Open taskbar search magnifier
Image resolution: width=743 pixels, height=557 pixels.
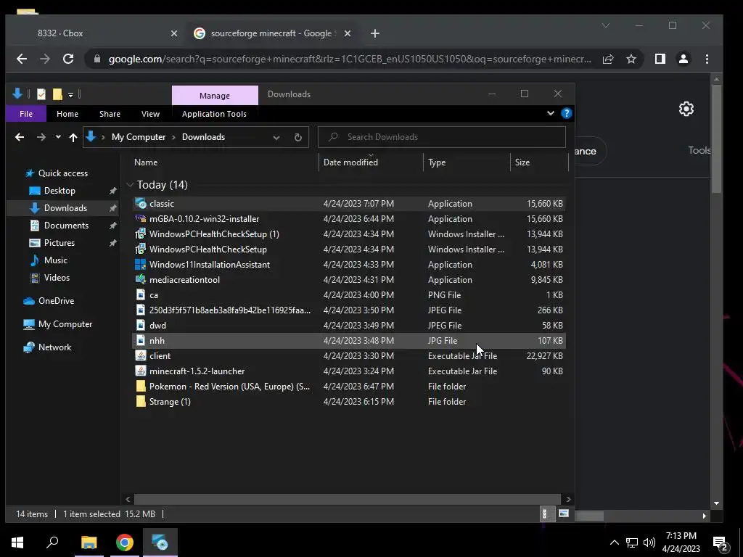click(x=52, y=542)
